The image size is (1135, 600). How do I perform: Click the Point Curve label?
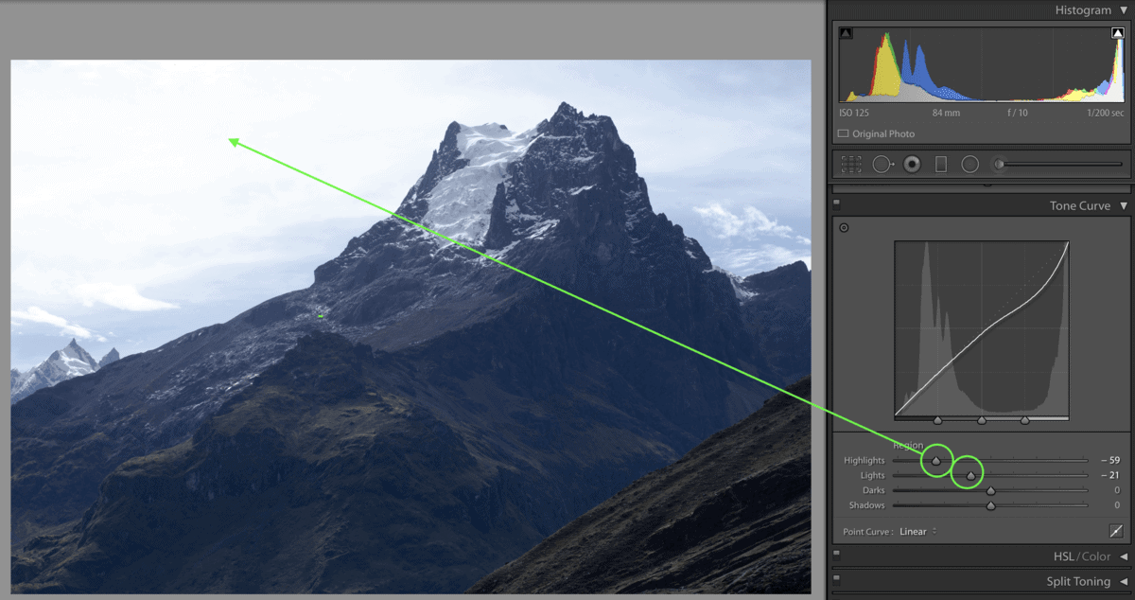pyautogui.click(x=868, y=532)
